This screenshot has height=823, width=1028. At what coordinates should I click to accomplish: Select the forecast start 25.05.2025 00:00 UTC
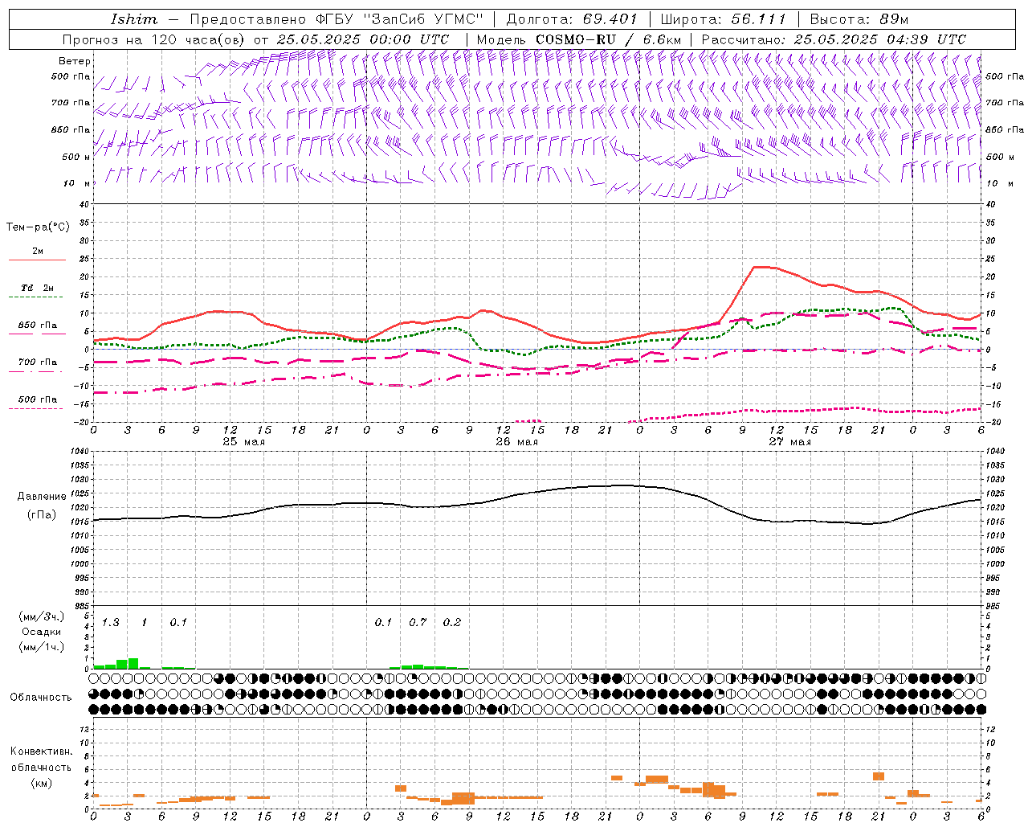coord(363,39)
